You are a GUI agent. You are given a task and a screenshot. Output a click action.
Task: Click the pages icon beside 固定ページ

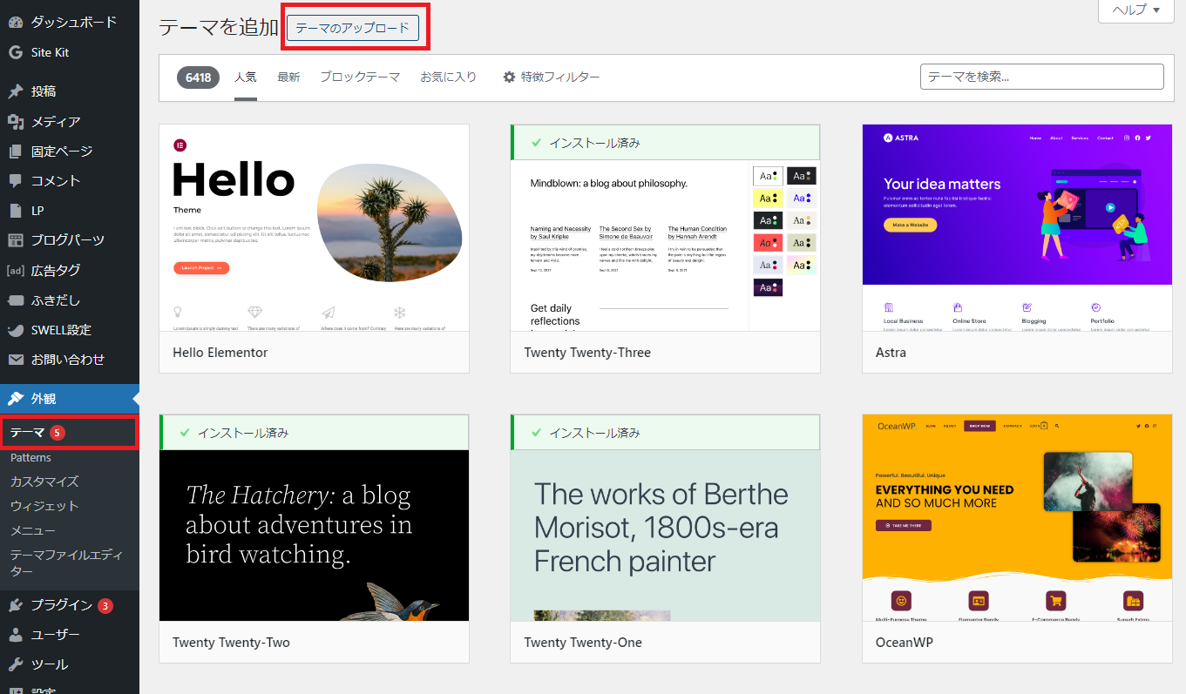[15, 152]
